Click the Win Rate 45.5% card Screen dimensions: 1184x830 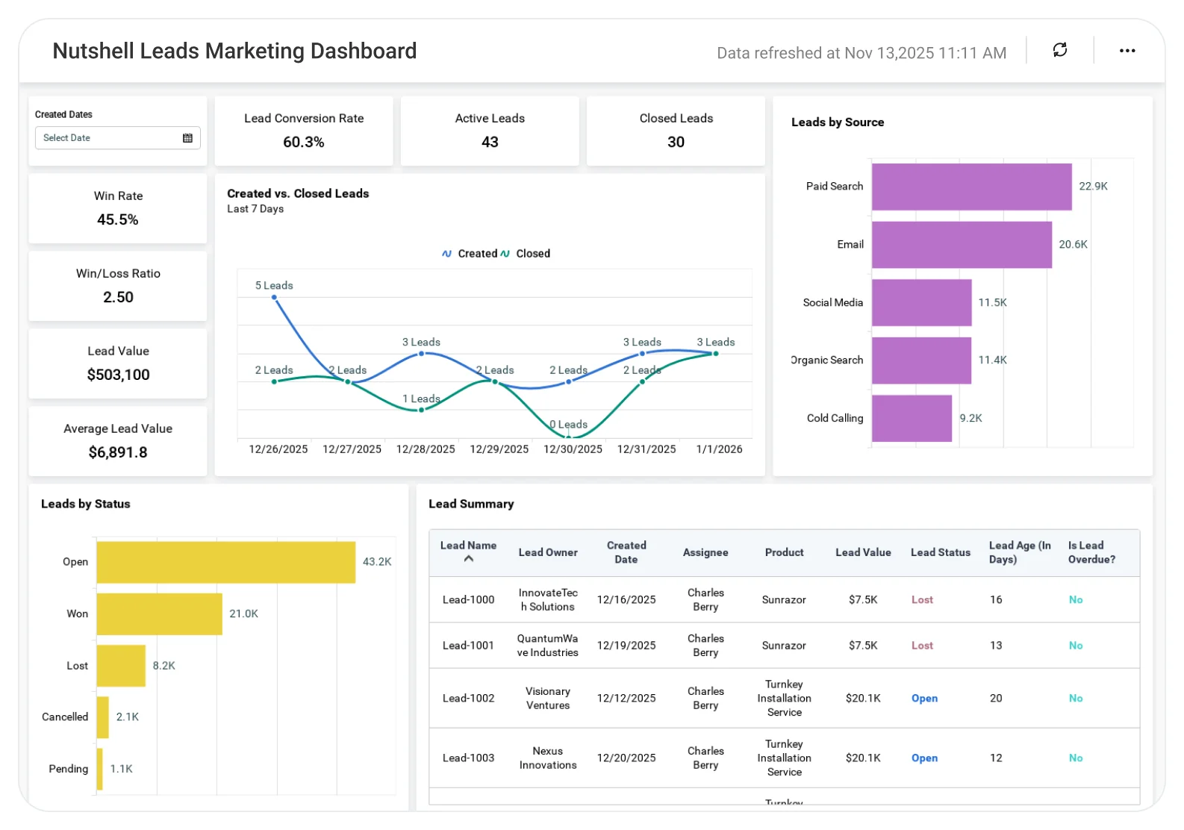click(x=118, y=208)
